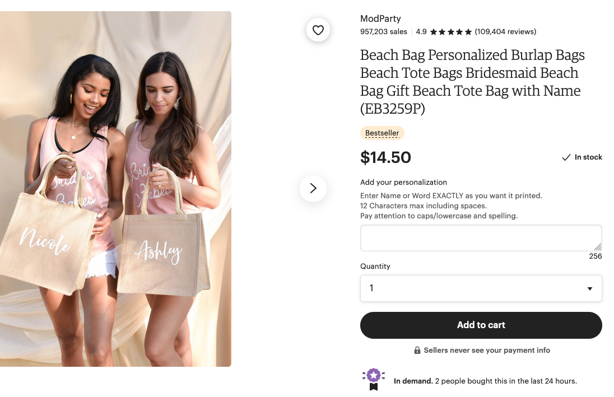Screen dimensions: 614x397
Task: View the 109,404 reviews
Action: 505,32
